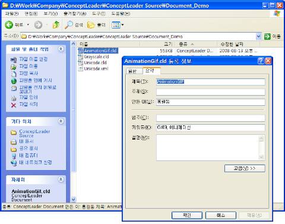Image resolution: width=285 pixels, height=224 pixels.
Task: Open the File menu
Action: [12, 14]
